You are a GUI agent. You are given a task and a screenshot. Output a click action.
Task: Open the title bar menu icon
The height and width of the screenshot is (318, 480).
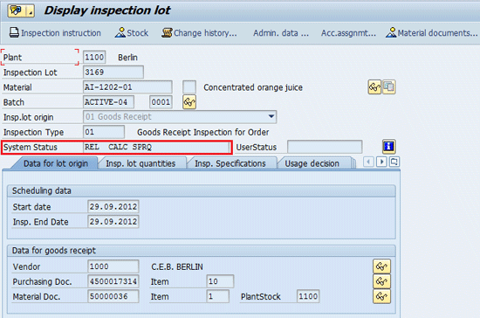pos(21,10)
